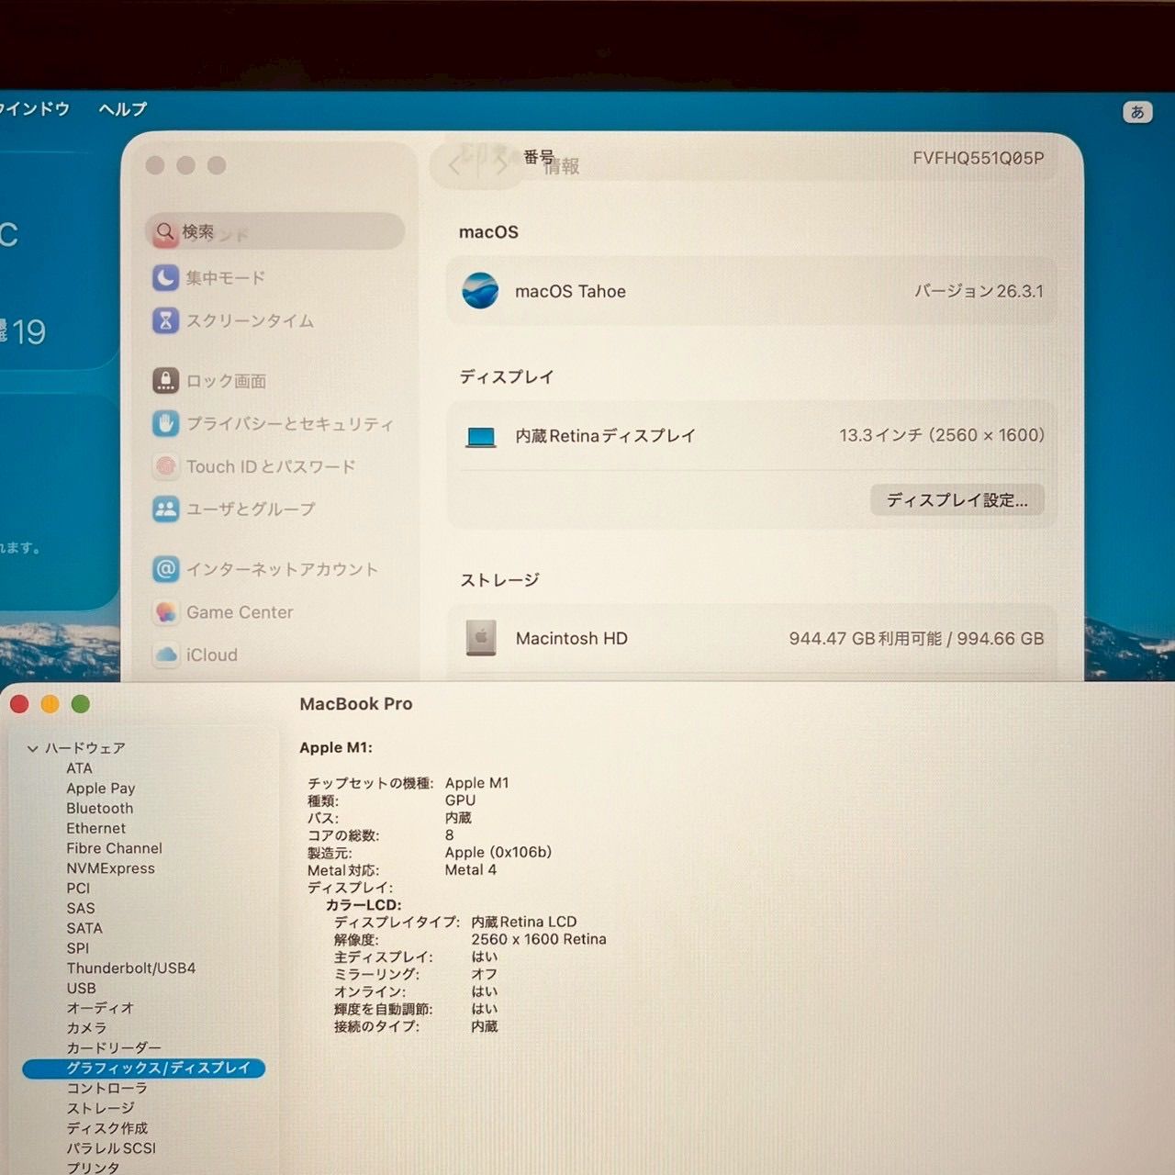Open プライバシーとセキュリティ settings
Viewport: 1175px width, 1175px height.
273,423
